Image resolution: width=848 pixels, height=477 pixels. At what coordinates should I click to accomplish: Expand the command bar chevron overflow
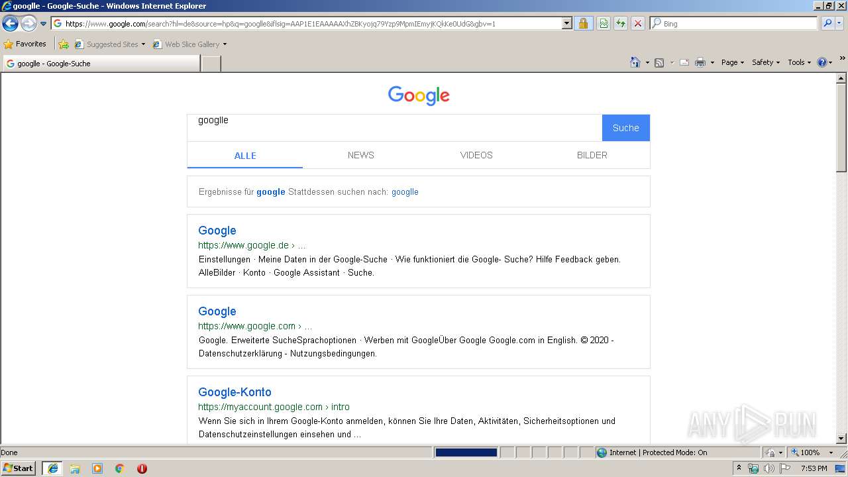point(843,58)
